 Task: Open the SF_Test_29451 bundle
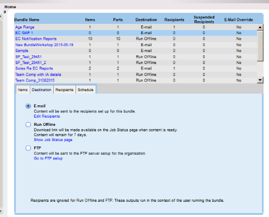(28, 57)
